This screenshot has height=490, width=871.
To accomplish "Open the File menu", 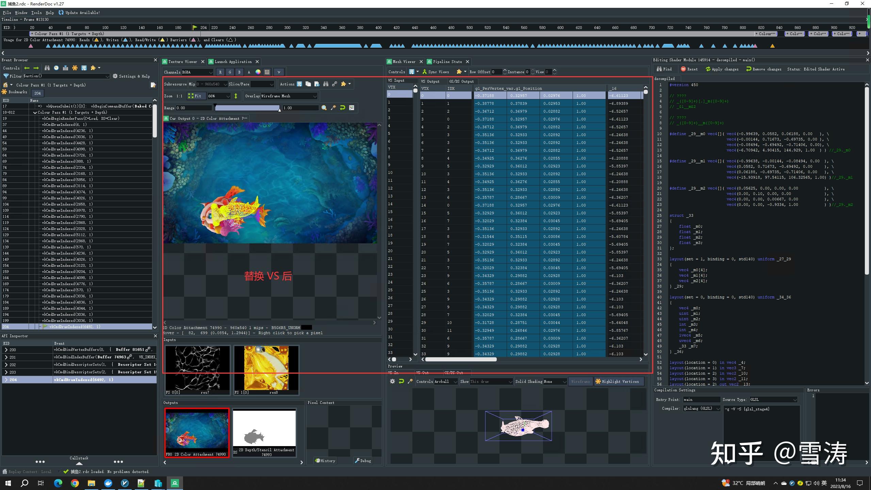I will [x=7, y=13].
